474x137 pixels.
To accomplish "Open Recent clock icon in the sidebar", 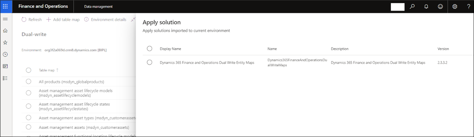I will (x=5, y=54).
